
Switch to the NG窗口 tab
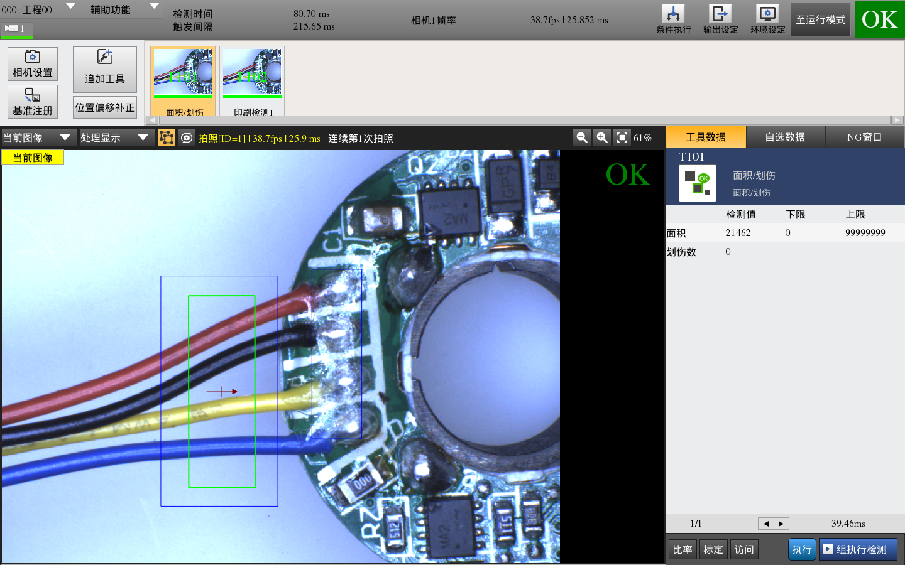click(x=864, y=137)
